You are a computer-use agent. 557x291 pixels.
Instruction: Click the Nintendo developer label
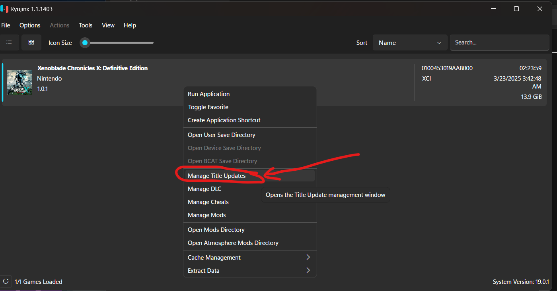tap(49, 79)
